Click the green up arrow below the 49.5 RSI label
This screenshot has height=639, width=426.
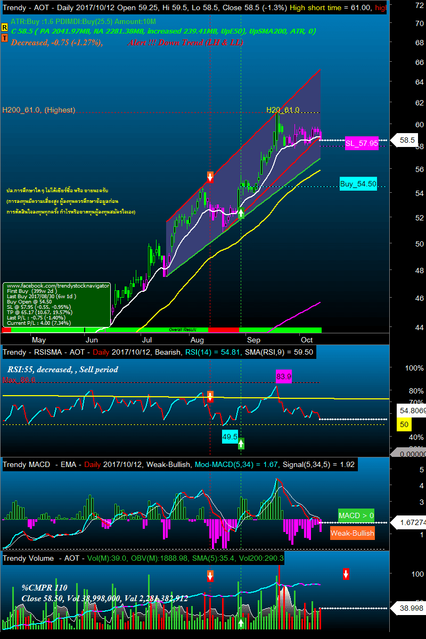241,443
